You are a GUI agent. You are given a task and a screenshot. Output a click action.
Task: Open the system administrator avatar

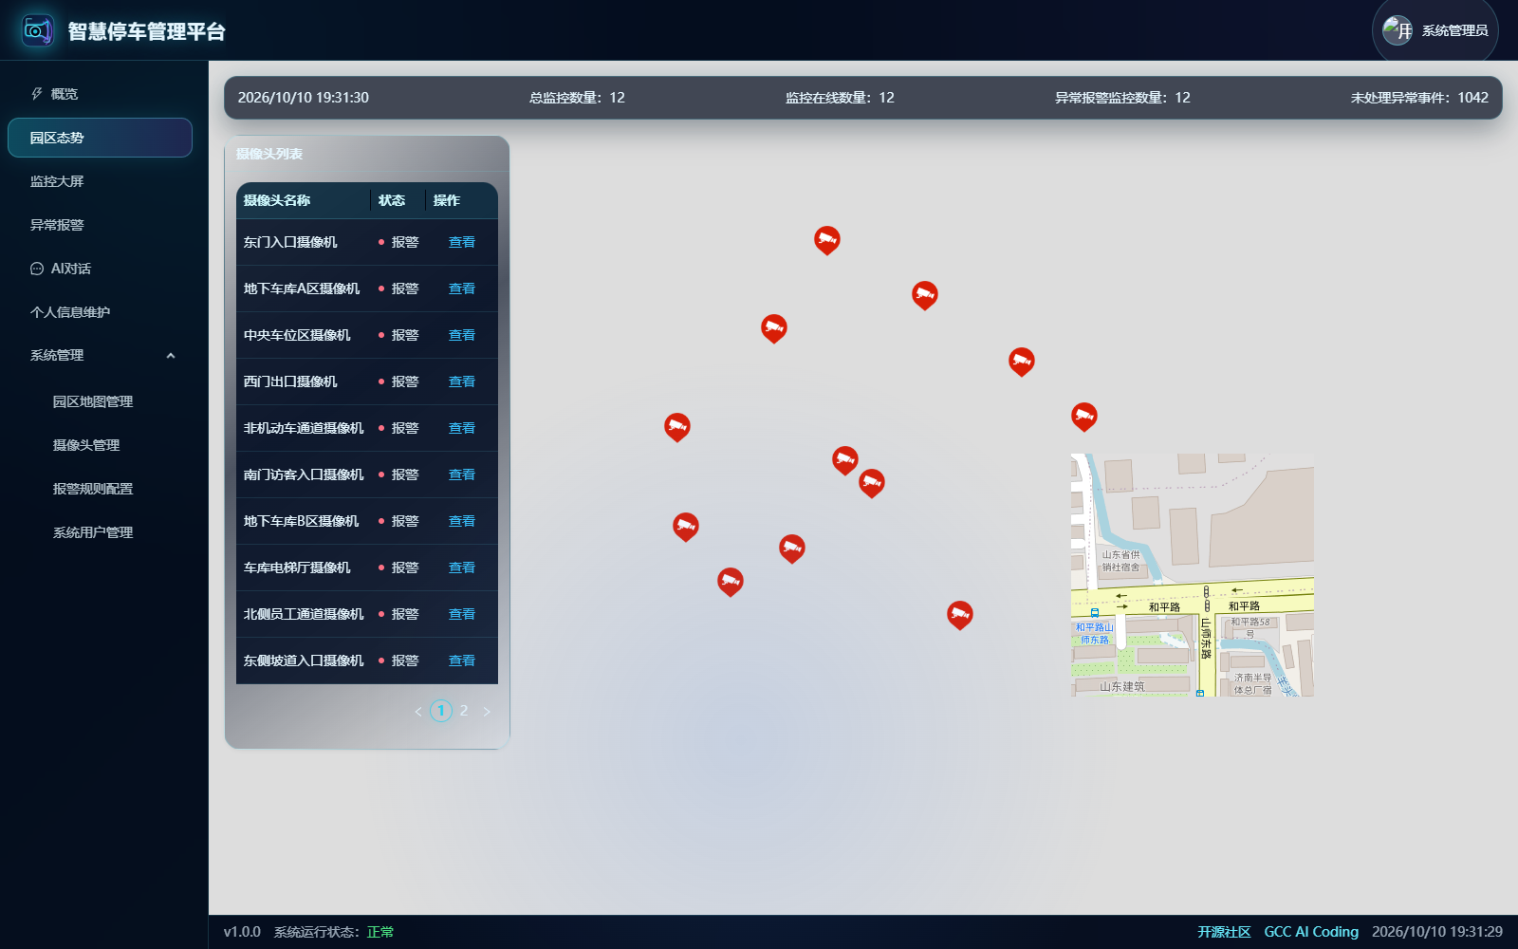point(1398,30)
